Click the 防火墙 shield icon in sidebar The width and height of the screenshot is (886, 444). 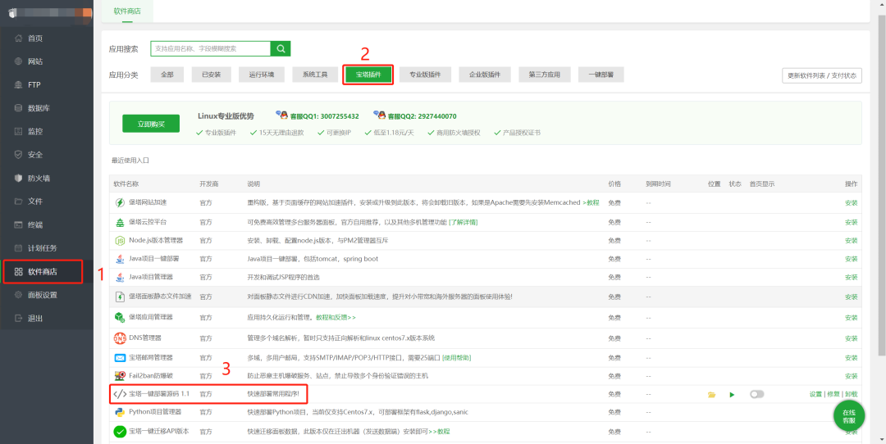coord(18,178)
